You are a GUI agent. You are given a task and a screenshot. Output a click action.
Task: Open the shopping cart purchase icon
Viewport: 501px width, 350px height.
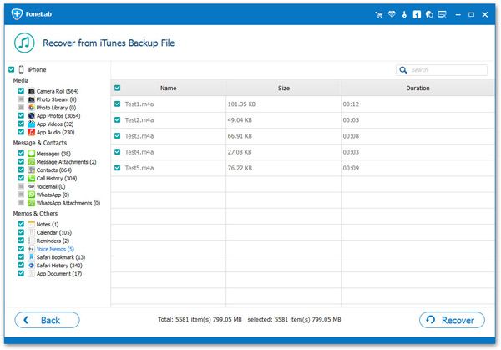tap(379, 14)
